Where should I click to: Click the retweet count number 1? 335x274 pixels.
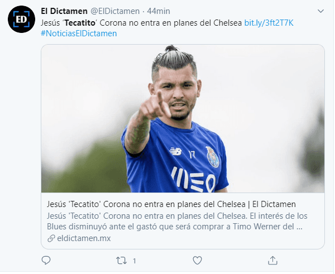point(135,261)
